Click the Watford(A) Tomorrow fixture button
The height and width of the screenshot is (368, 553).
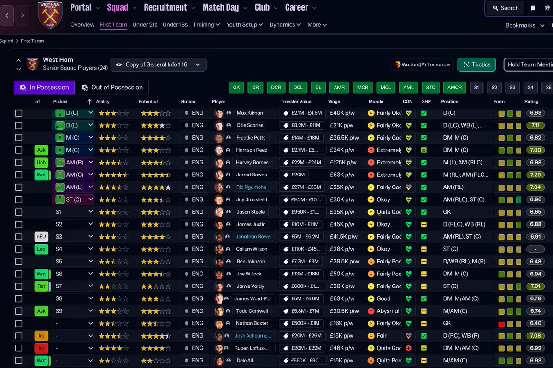tap(422, 64)
